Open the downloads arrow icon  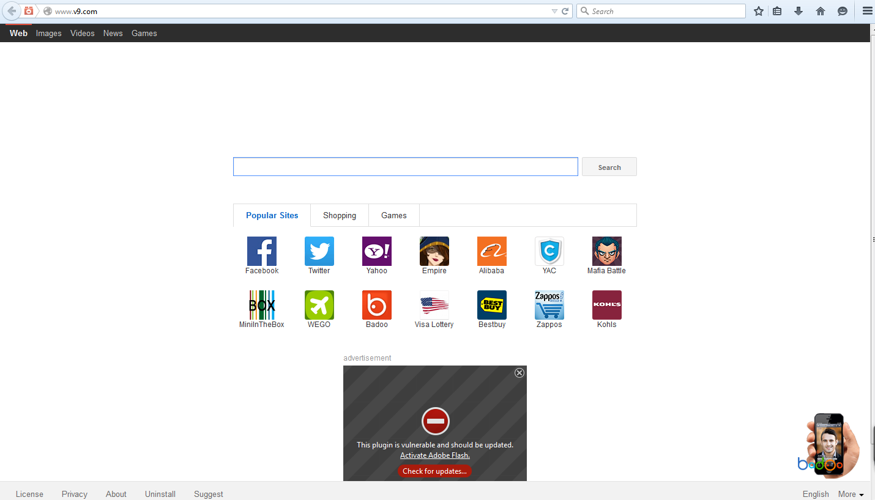point(799,11)
